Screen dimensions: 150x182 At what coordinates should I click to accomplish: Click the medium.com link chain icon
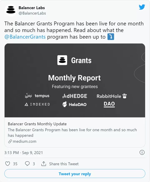pyautogui.click(x=10, y=141)
